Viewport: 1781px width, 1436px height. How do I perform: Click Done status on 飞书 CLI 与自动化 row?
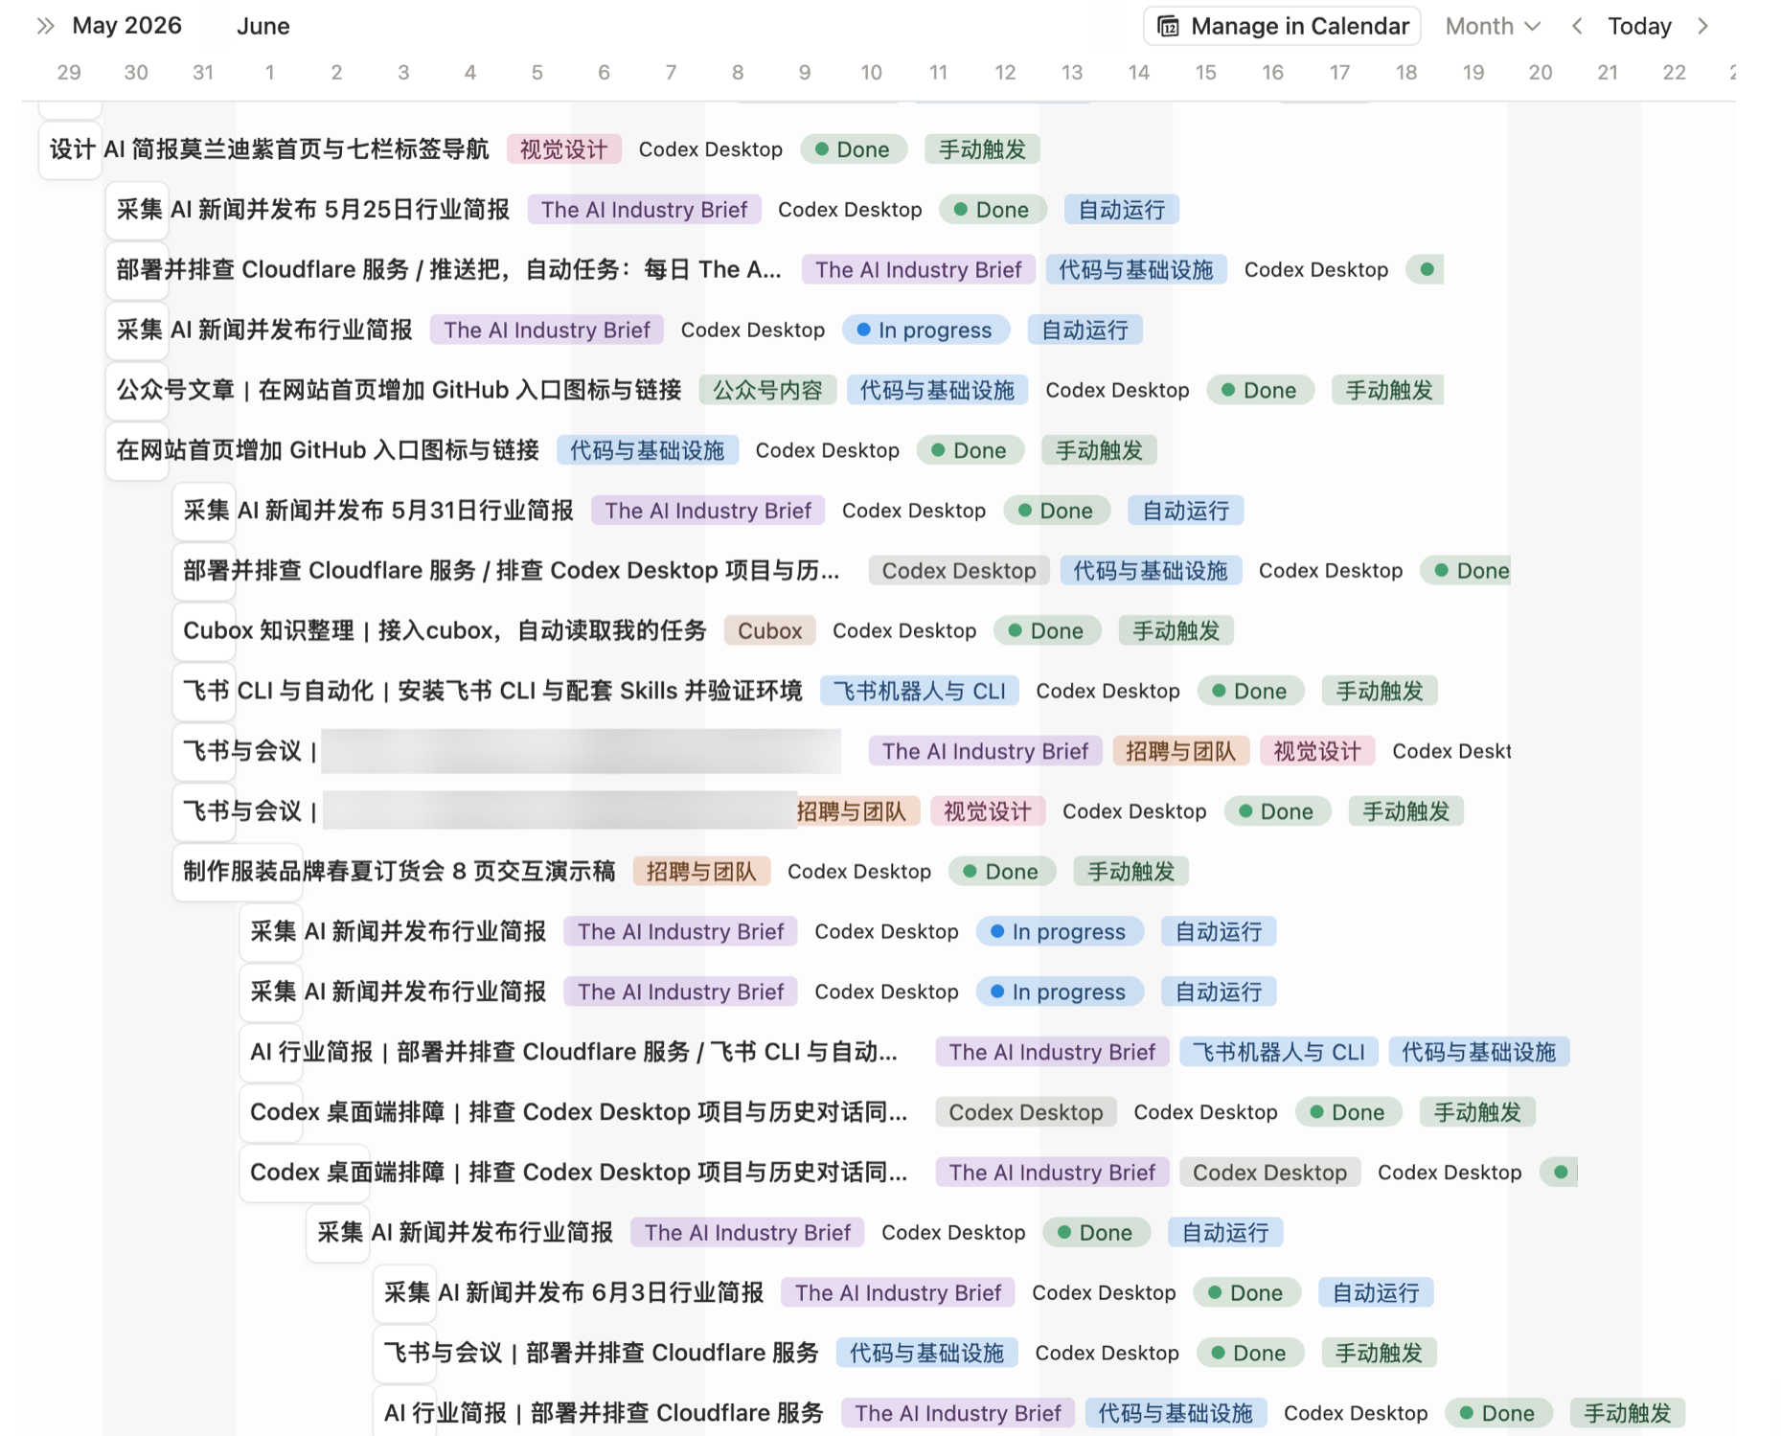tap(1250, 691)
